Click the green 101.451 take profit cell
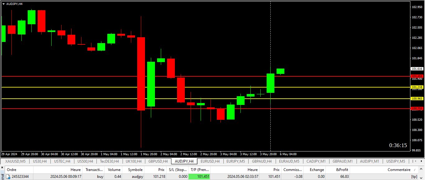Image resolution: width=425 pixels, height=180 pixels. coord(199,177)
